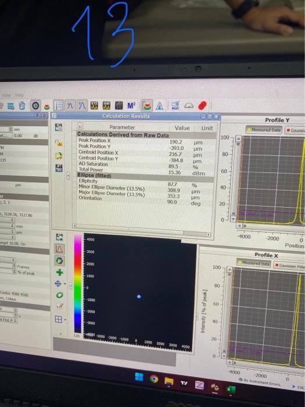The width and height of the screenshot is (305, 407).
Task: Click the Unit column header
Action: pyautogui.click(x=207, y=128)
